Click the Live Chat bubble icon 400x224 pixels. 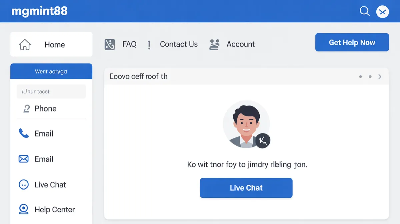tap(23, 185)
